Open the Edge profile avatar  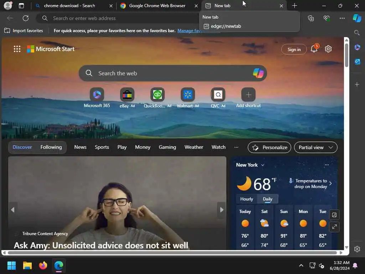8,5
